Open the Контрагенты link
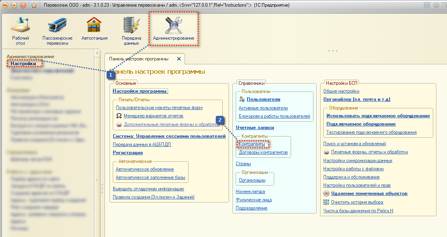The image size is (447, 237). 252,144
